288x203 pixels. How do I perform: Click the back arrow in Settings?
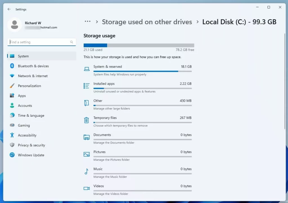(x=9, y=9)
